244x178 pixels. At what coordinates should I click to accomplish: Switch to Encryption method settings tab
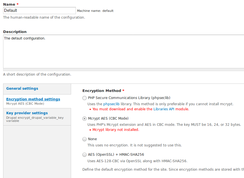(33, 99)
